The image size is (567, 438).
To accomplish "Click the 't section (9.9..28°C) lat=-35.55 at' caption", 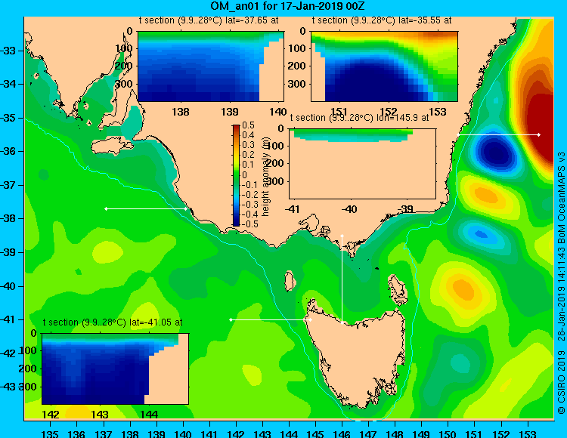I will (382, 20).
